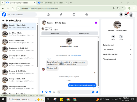
Task: Click the chat messages scrollbar
Action: pos(98,63)
